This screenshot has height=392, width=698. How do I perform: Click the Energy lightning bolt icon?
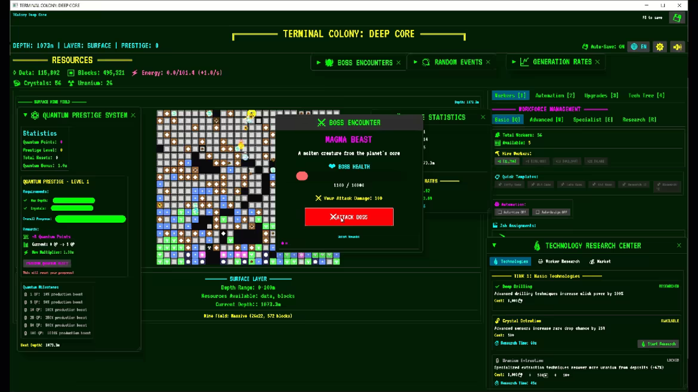134,73
